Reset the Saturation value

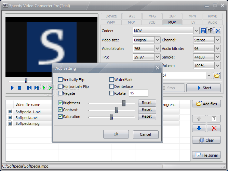147,116
